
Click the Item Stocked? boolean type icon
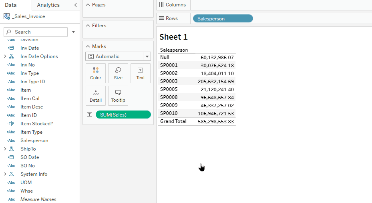tap(11, 124)
